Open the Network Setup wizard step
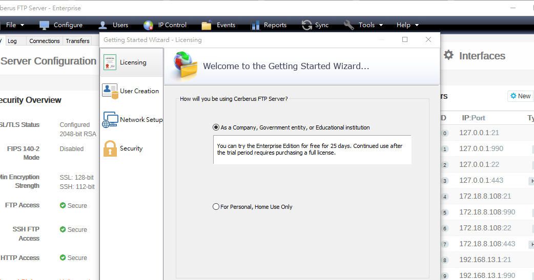The height and width of the screenshot is (280, 534). 132,120
